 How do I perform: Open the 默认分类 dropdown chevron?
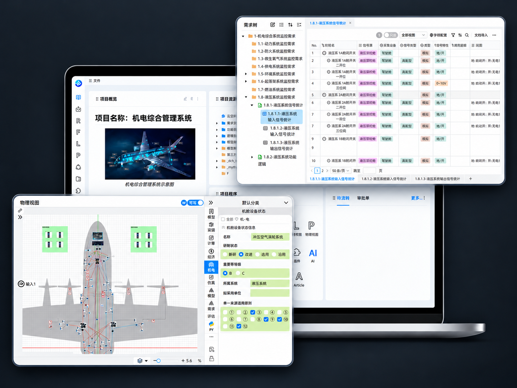coord(286,203)
